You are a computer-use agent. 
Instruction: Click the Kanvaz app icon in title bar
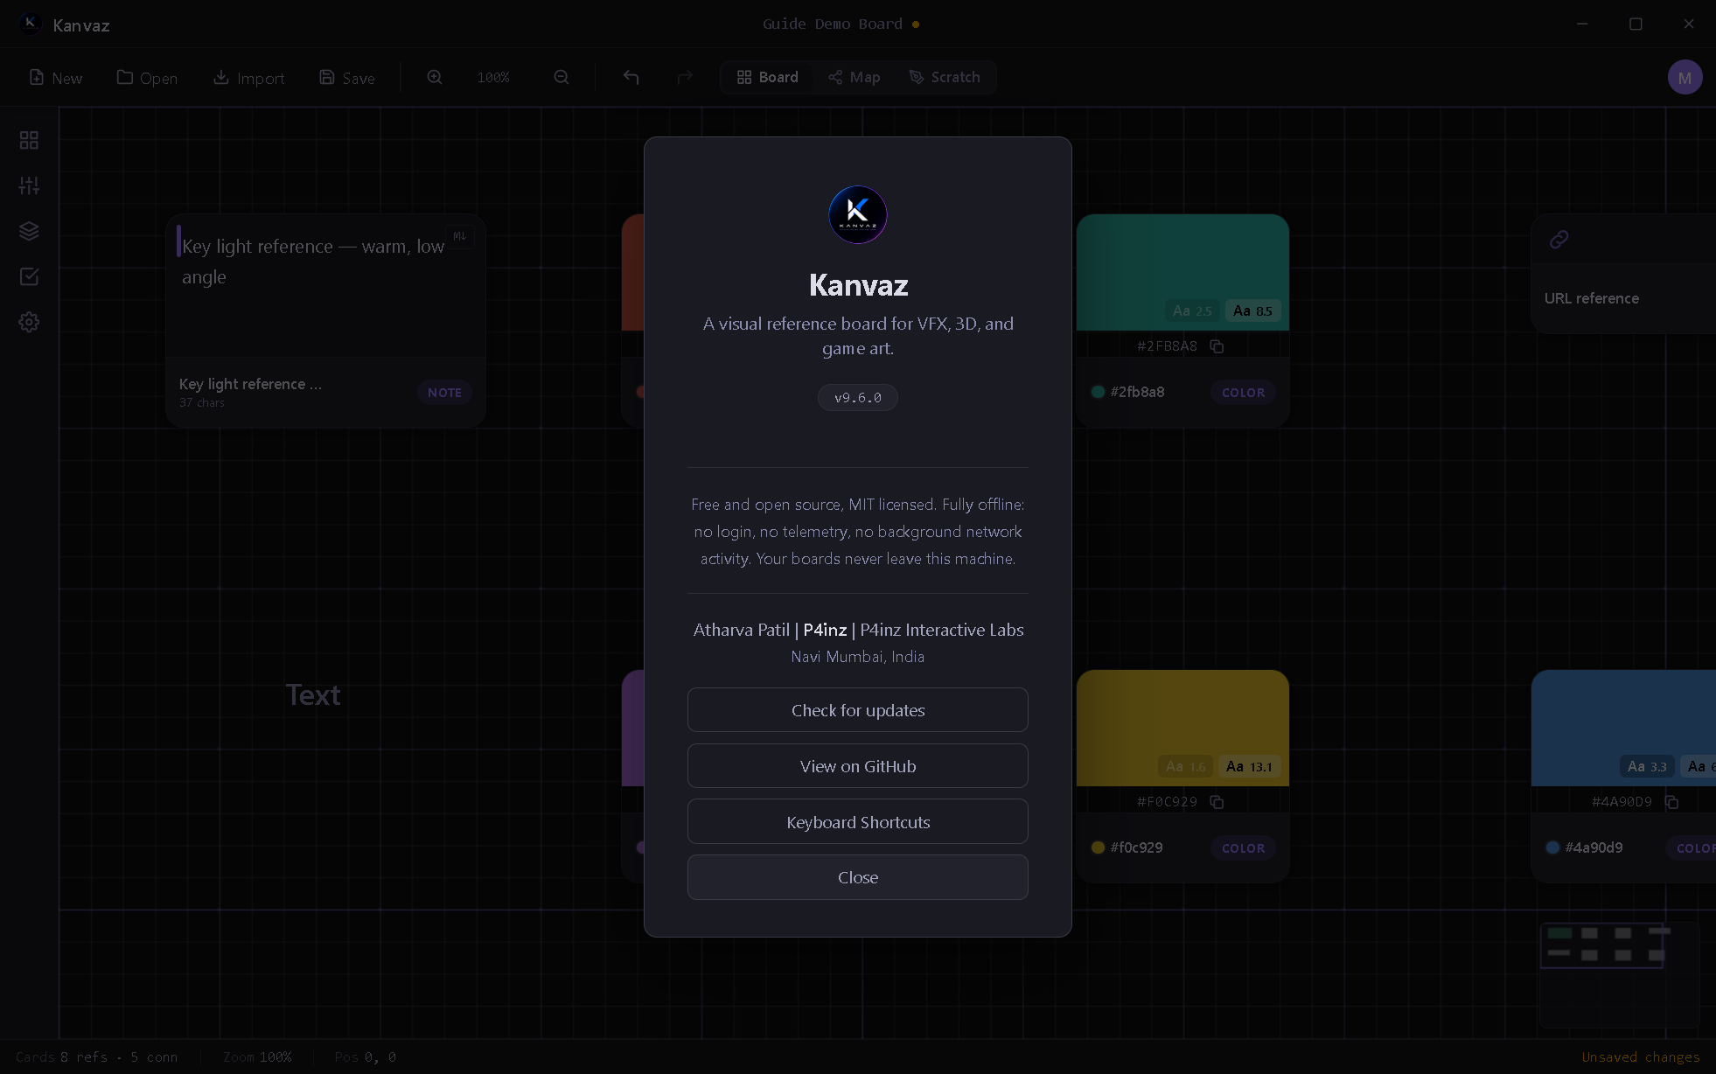point(30,24)
